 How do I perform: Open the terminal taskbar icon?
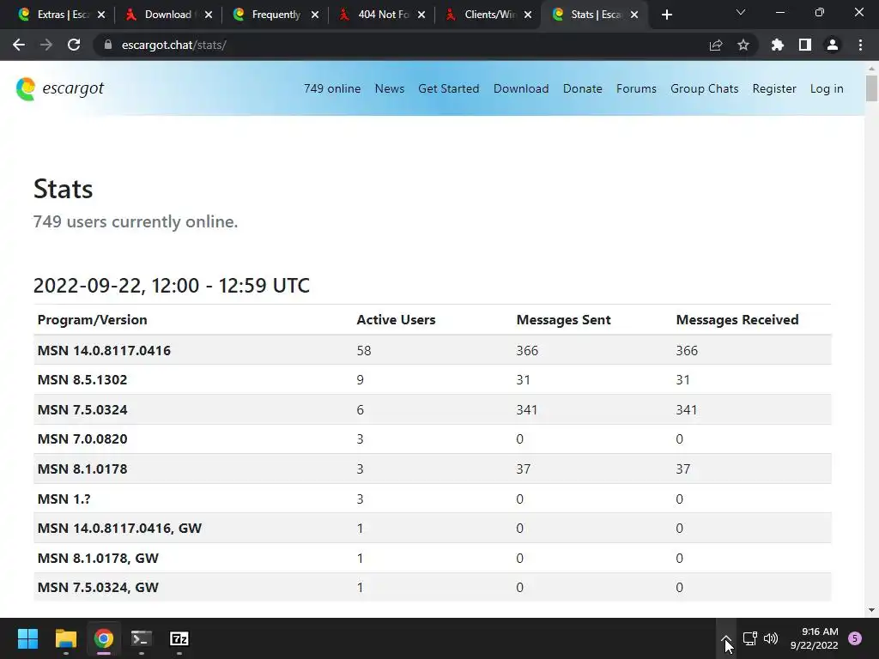(x=142, y=638)
